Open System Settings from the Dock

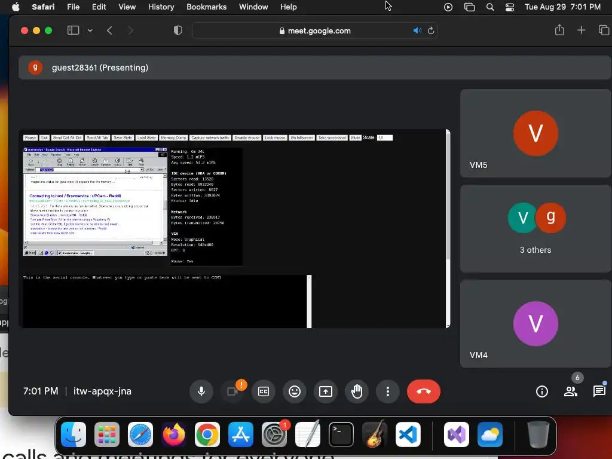274,434
